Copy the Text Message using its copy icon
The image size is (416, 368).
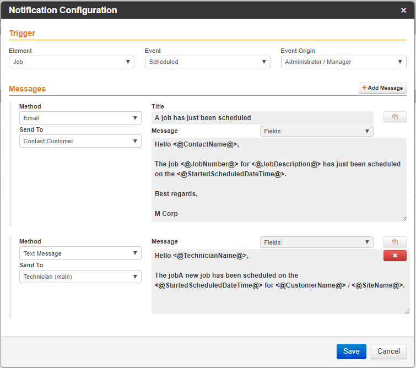395,242
